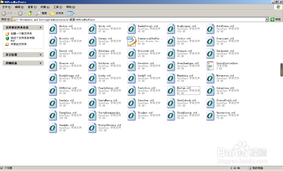Click the 42 个对象 status bar text
The image size is (283, 171).
point(6,168)
